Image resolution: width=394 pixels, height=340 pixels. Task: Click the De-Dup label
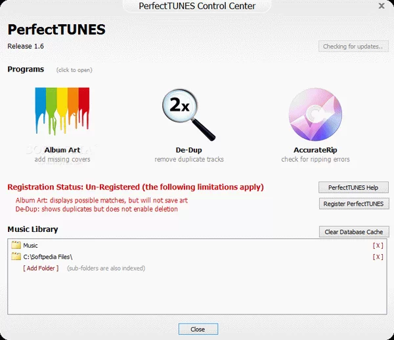188,150
